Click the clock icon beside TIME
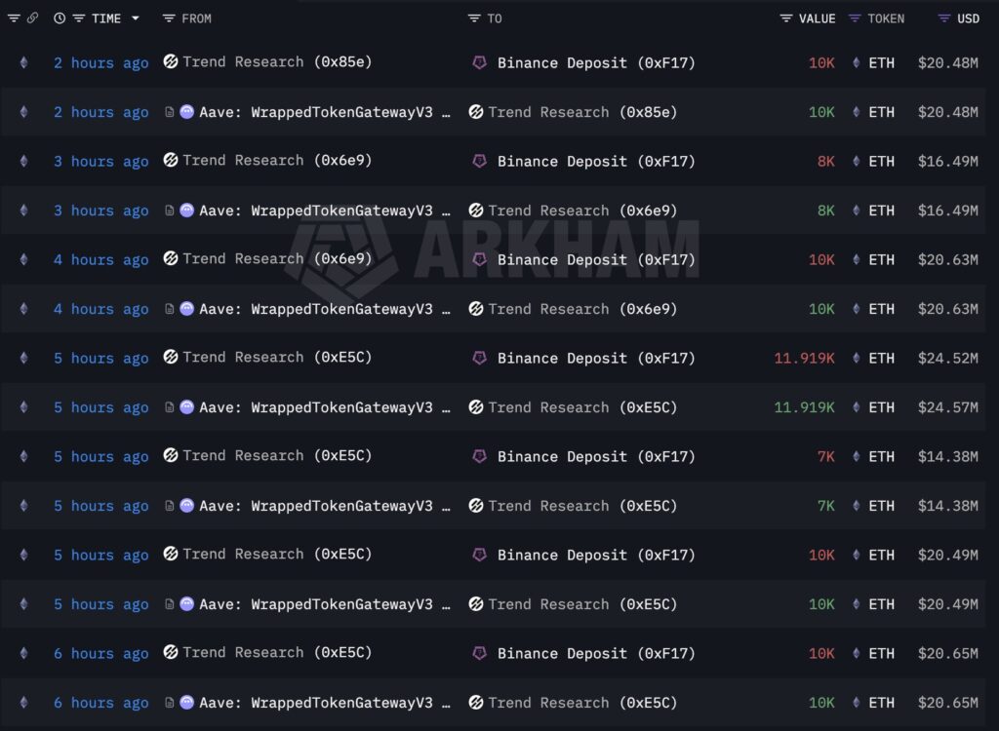 (60, 19)
